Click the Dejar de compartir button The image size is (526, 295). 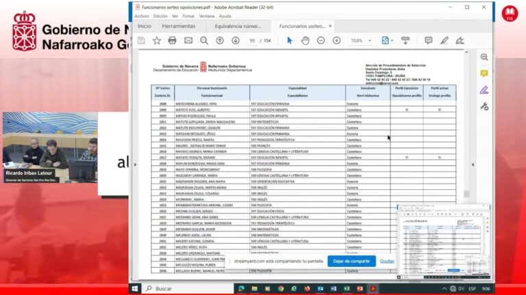click(x=351, y=262)
